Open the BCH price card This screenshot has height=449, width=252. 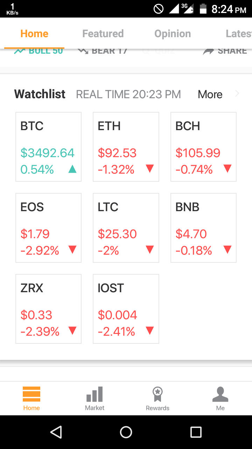click(203, 147)
